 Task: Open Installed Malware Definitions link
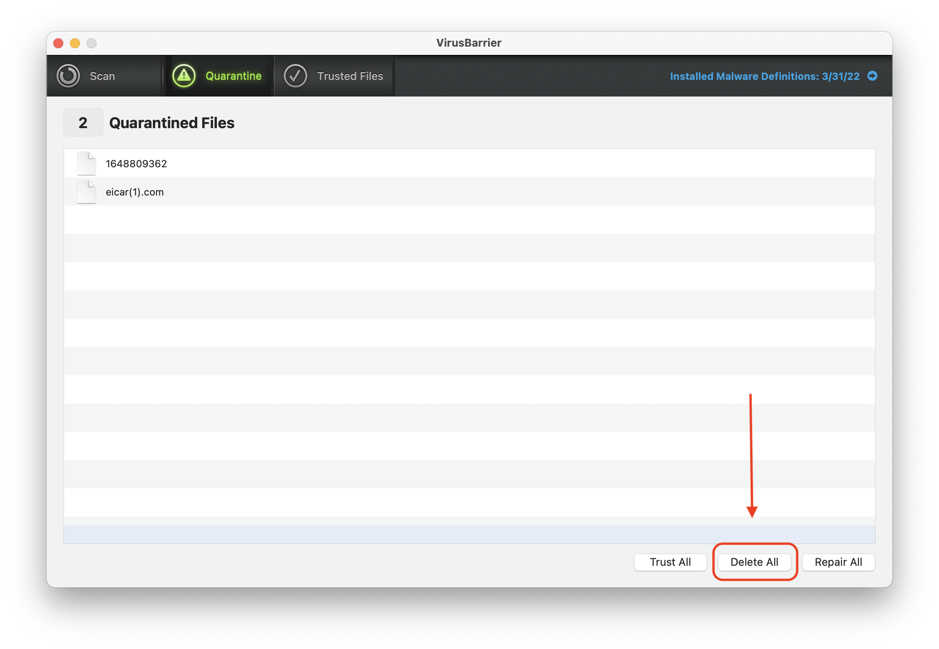point(765,76)
